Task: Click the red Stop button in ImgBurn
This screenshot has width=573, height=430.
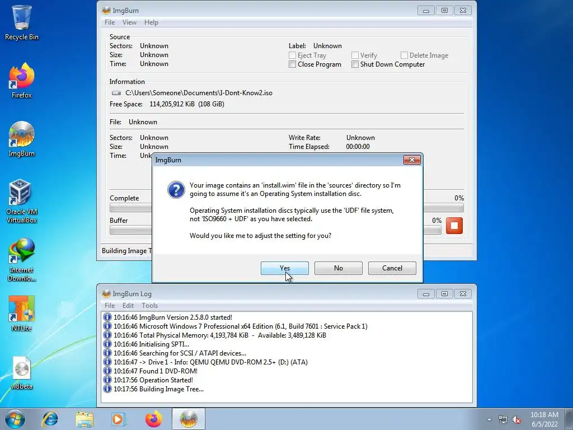Action: tap(454, 226)
